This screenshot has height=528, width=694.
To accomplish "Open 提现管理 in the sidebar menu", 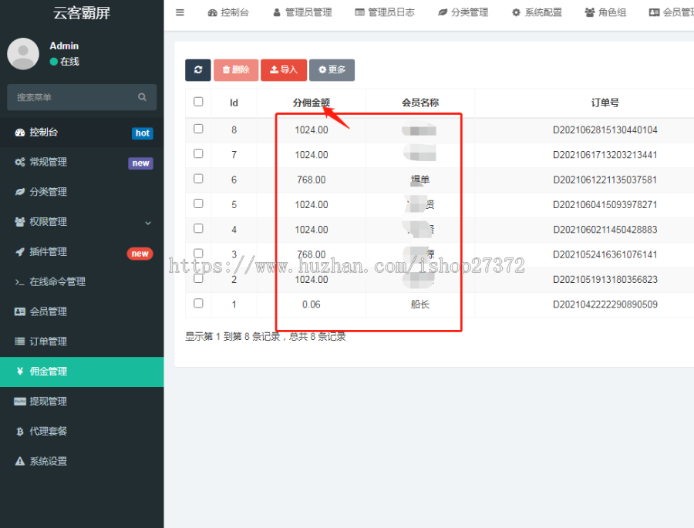I will [82, 402].
